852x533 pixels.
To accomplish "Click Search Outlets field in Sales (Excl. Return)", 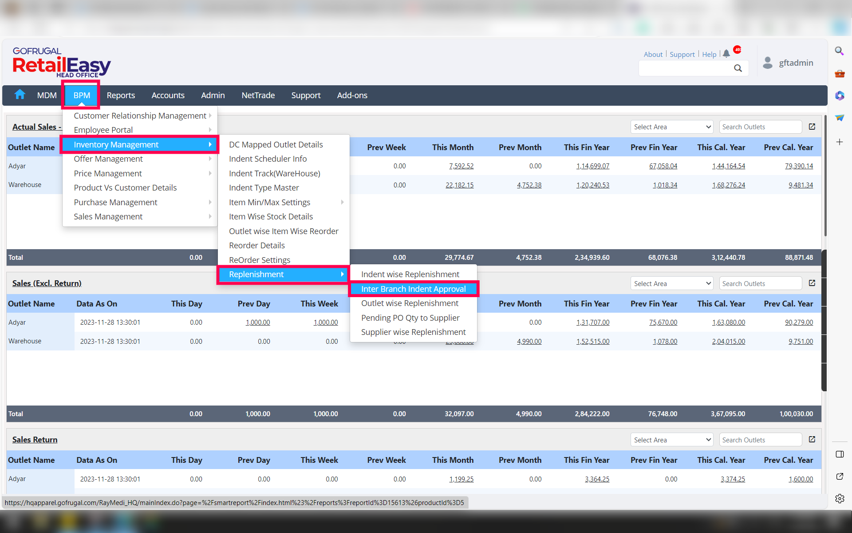I will pos(760,283).
